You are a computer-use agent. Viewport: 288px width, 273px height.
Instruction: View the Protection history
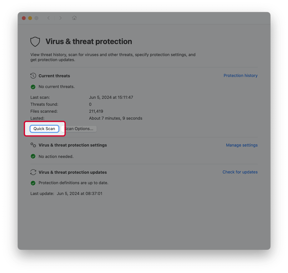click(x=240, y=76)
